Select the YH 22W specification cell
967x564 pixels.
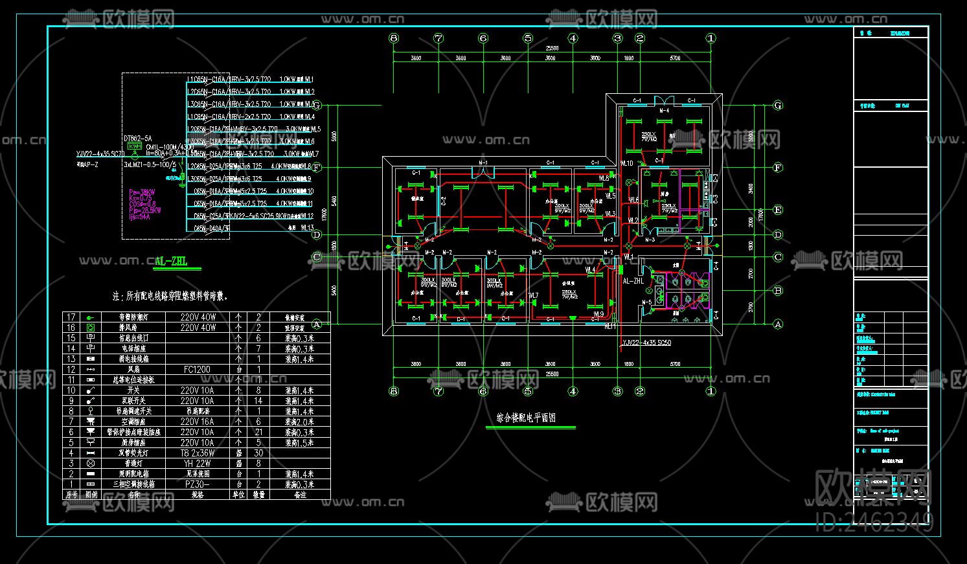point(197,463)
